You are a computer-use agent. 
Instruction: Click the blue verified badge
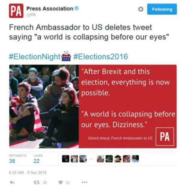pyautogui.click(x=77, y=8)
